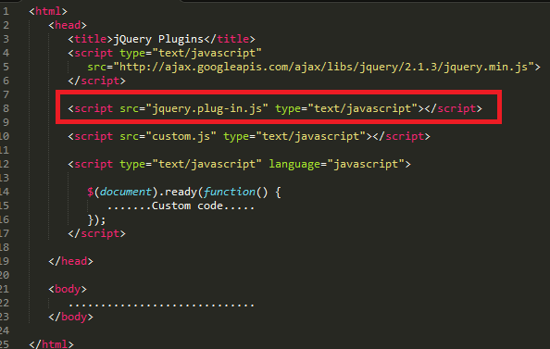Screen dimensions: 550x349
Task: Click the closing '});' on line 16
Action: point(96,220)
